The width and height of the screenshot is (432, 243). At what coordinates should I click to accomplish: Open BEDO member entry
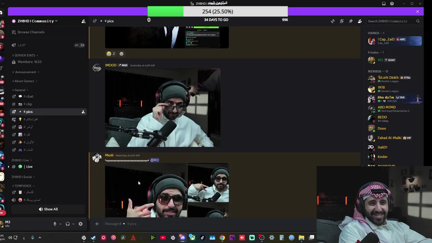pos(394,118)
